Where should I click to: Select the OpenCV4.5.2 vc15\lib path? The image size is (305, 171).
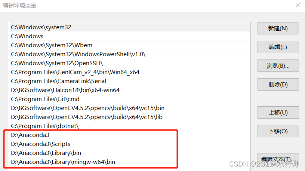[x=129, y=117]
